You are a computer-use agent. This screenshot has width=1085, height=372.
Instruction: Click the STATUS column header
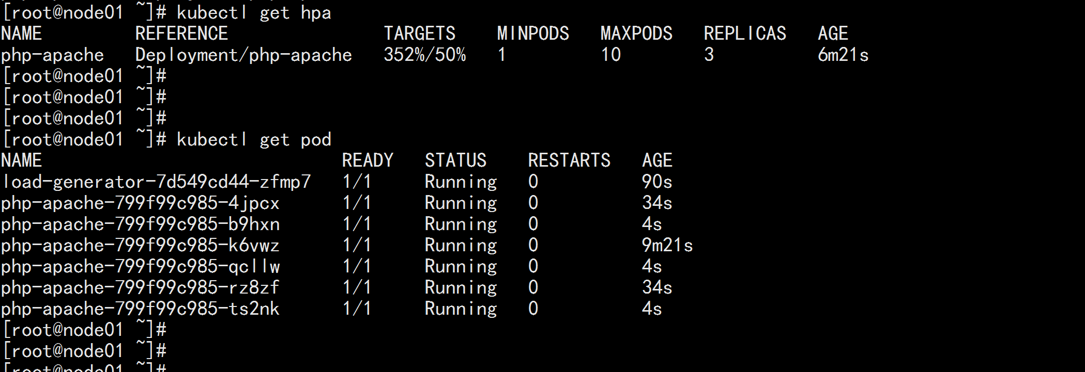[455, 160]
